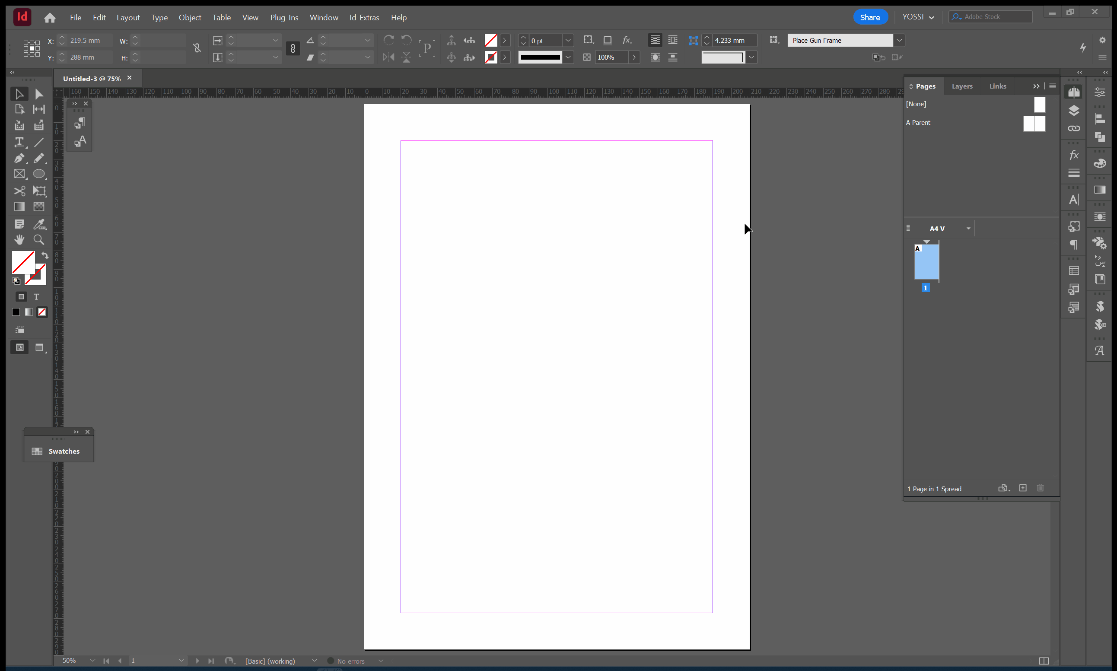Select the Zoom tool
1117x671 pixels.
[39, 240]
